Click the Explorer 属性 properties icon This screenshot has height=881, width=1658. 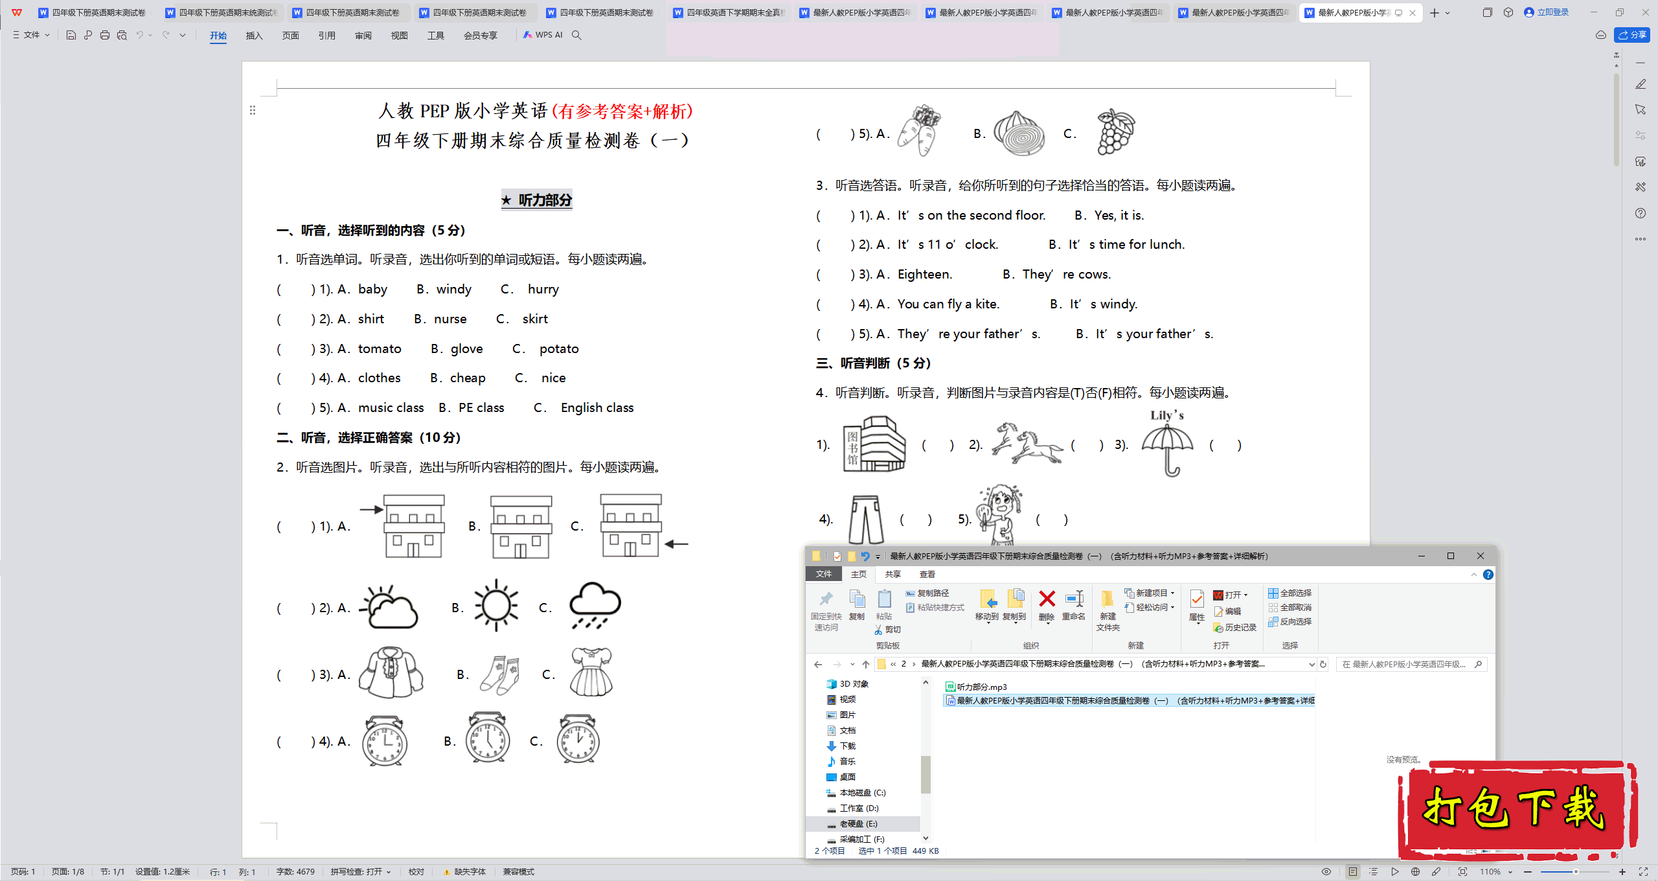pyautogui.click(x=1197, y=606)
